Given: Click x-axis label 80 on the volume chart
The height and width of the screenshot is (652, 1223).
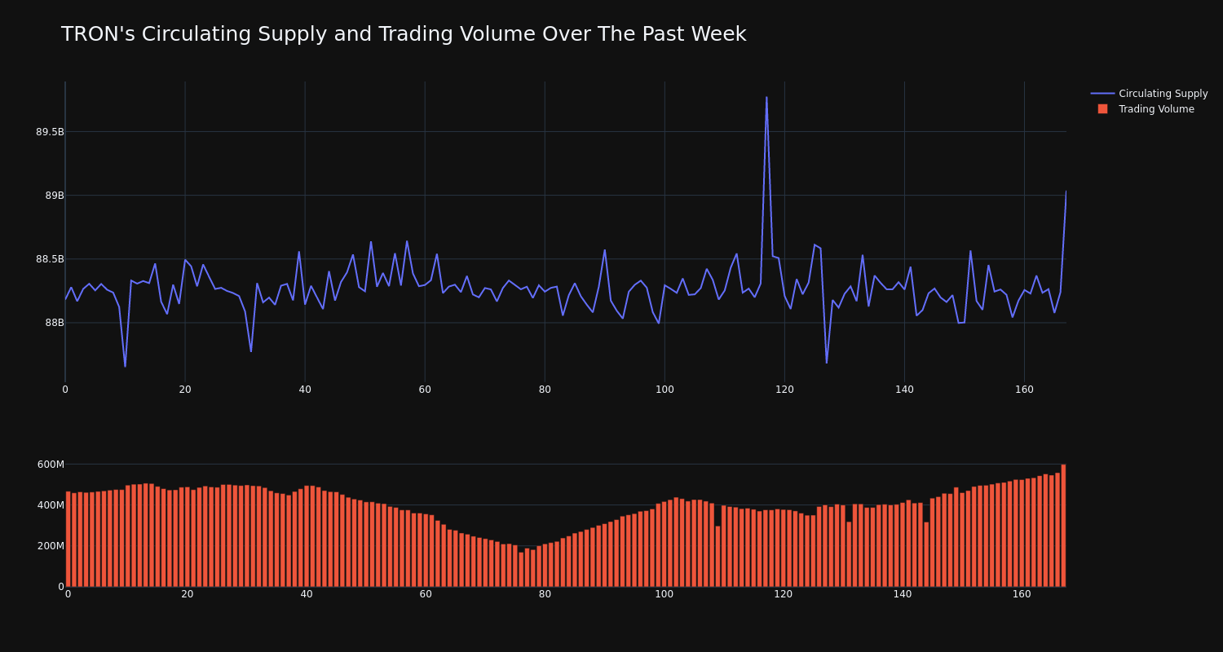Looking at the screenshot, I should tap(545, 594).
